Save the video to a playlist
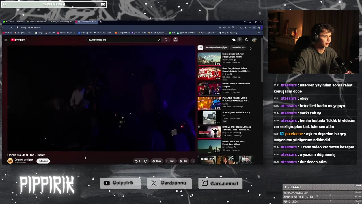The image size is (362, 204). click(x=171, y=161)
